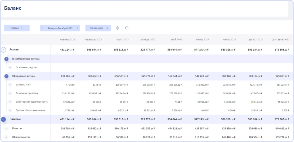Viewport: 294px width, 142px height.
Task: Select the Прочие оборотные активы label
Action: point(30,110)
